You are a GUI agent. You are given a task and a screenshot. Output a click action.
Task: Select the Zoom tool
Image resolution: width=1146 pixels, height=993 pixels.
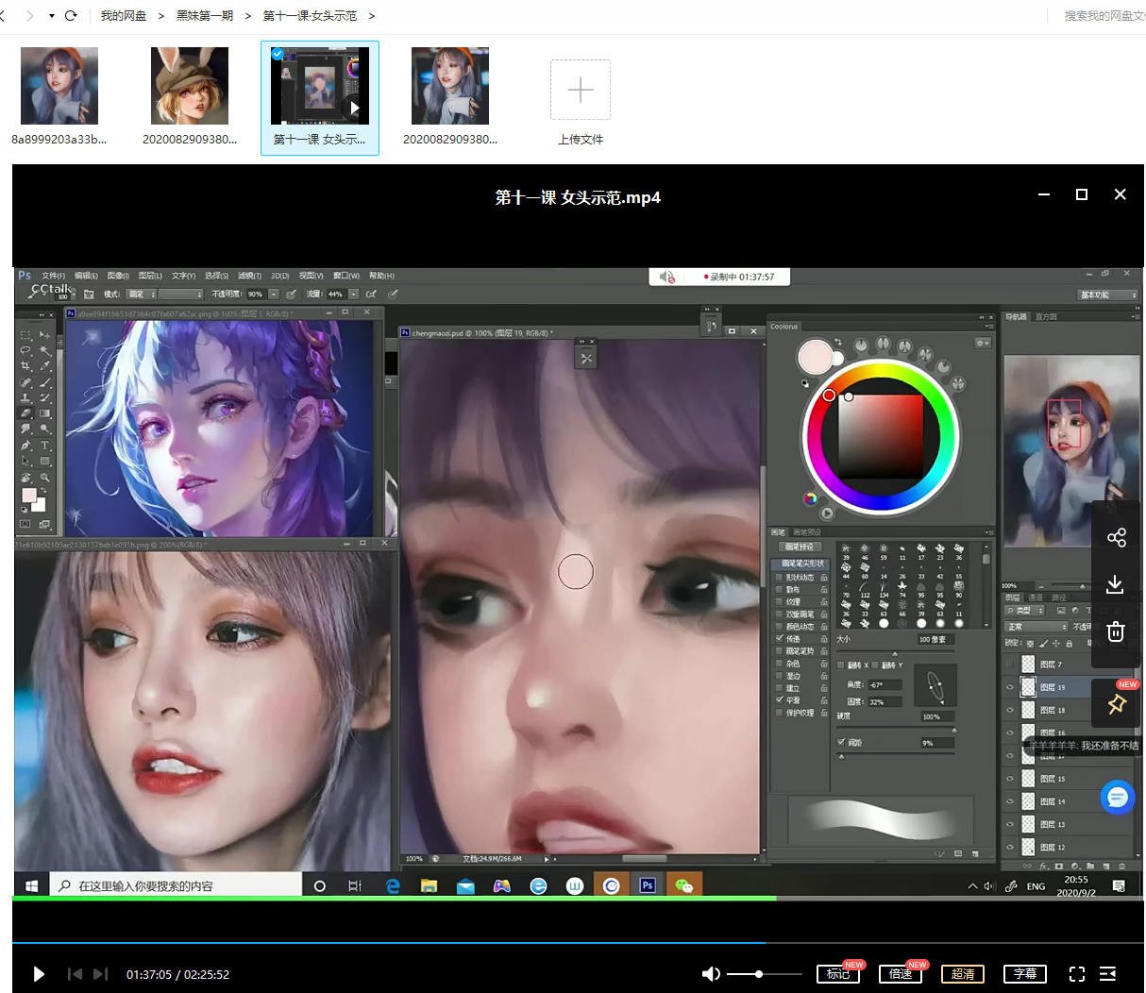[x=44, y=477]
